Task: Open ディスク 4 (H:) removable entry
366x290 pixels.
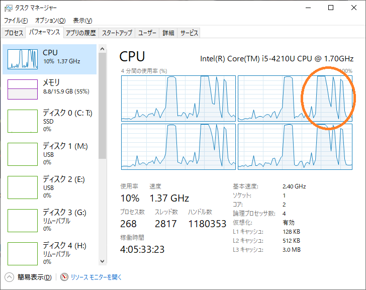Action: pyautogui.click(x=49, y=254)
